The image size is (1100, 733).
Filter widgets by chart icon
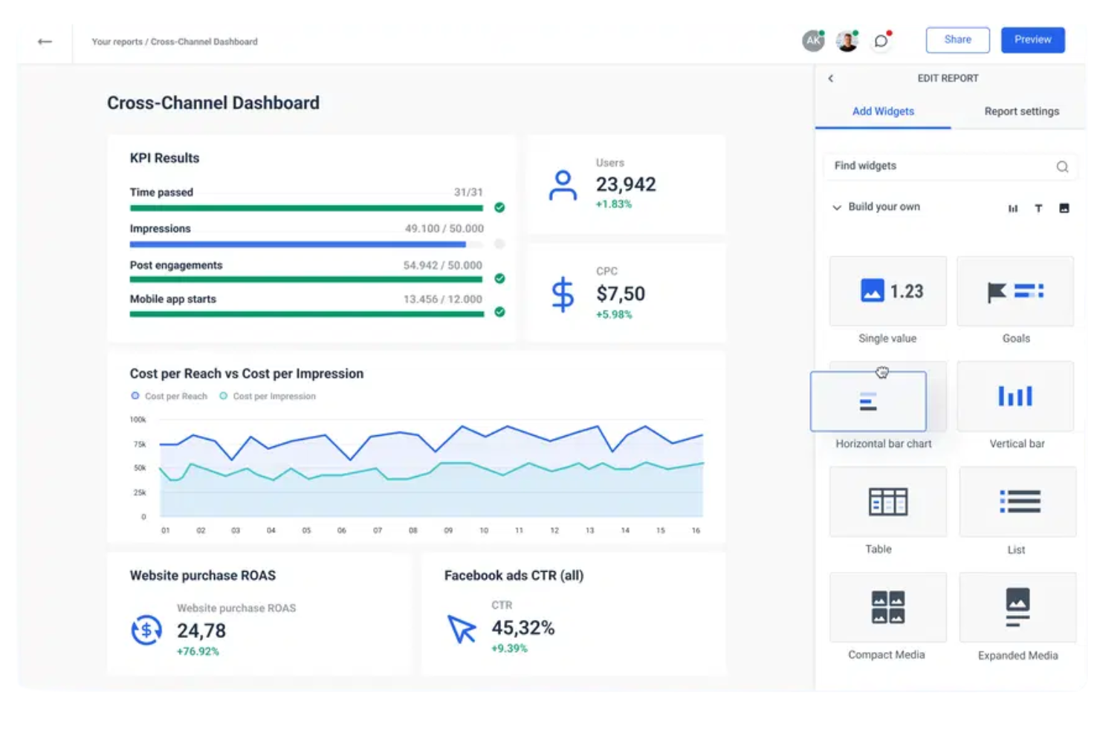click(x=1013, y=209)
